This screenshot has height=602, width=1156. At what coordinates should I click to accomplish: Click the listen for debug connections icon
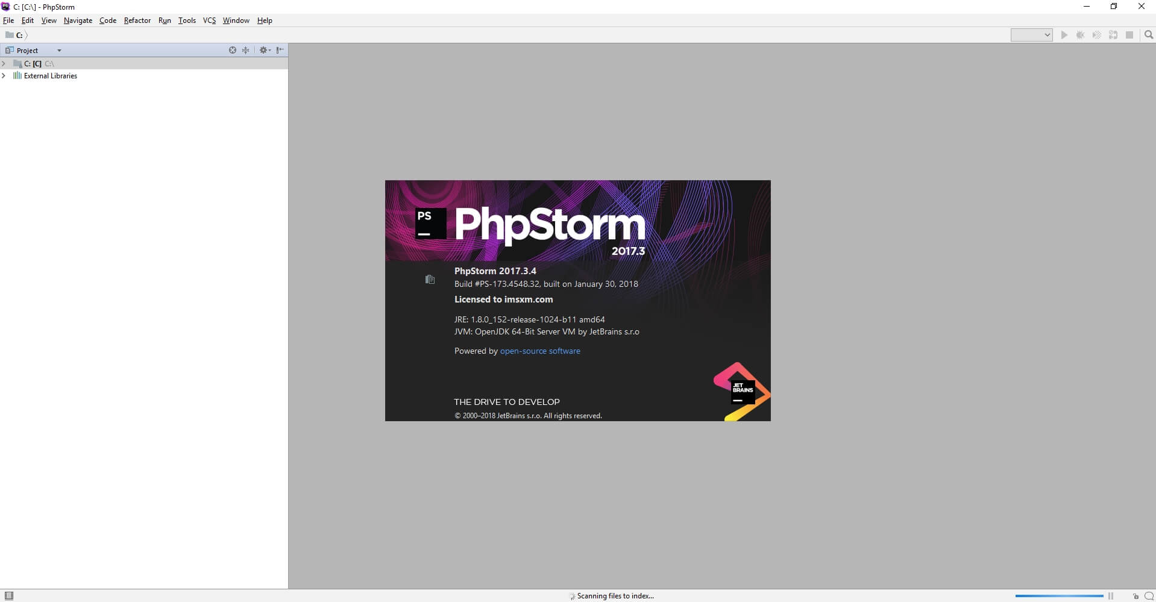1113,35
